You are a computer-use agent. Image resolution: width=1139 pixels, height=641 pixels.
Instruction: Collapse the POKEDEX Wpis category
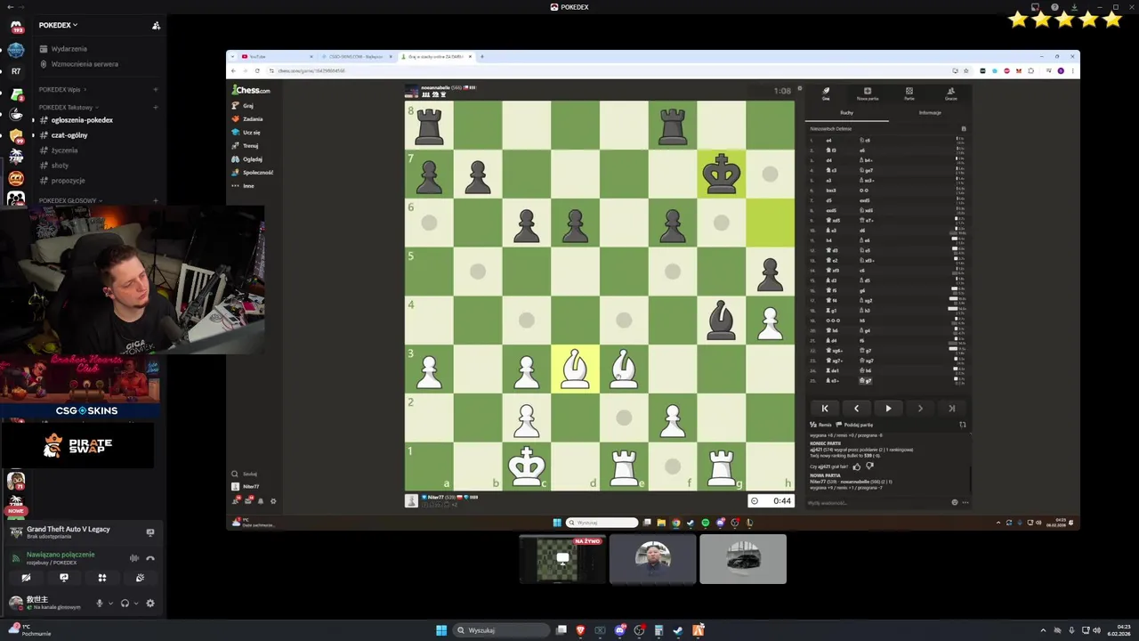click(62, 89)
